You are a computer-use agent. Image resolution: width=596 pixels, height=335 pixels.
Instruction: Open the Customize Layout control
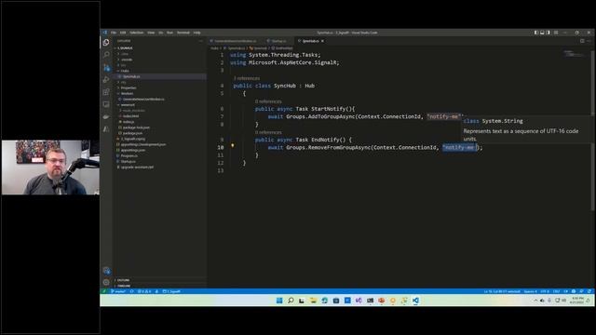pyautogui.click(x=556, y=33)
